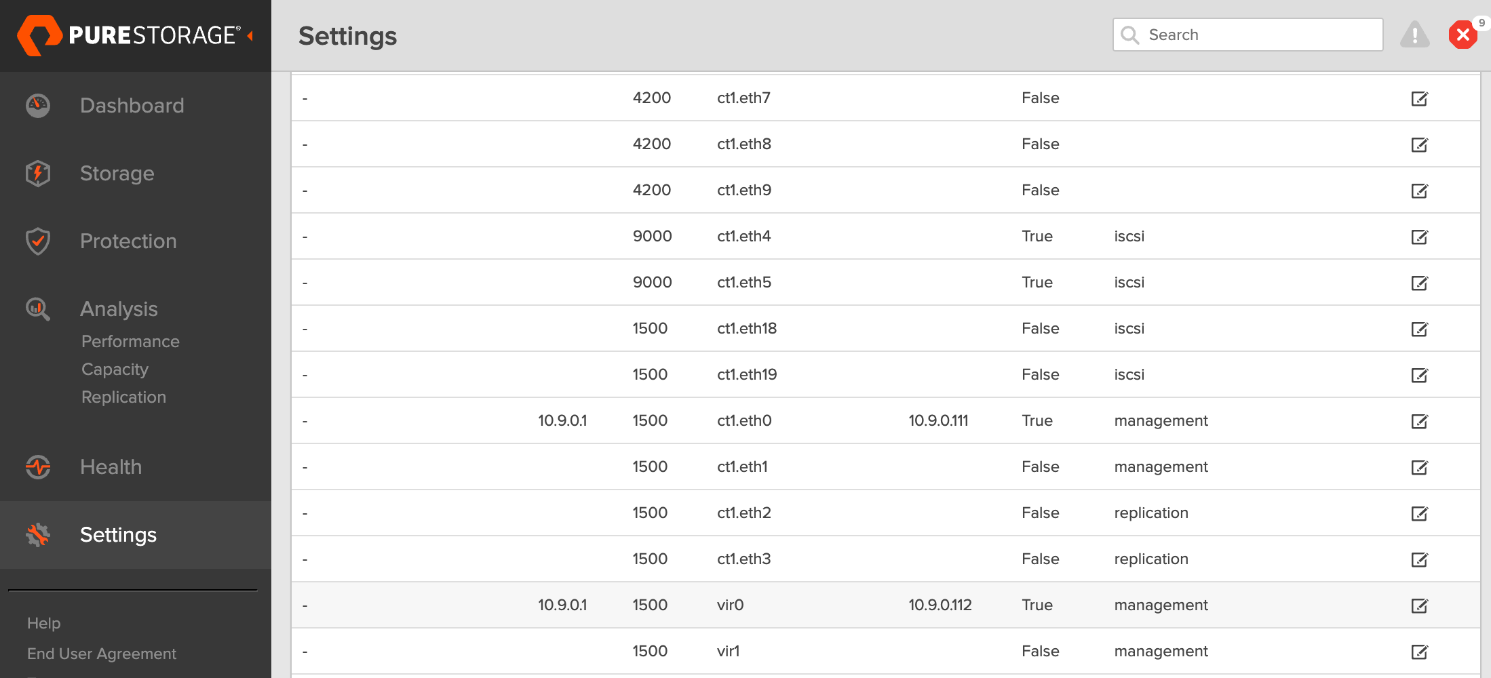Open the Capacity page under Analysis

click(x=115, y=369)
